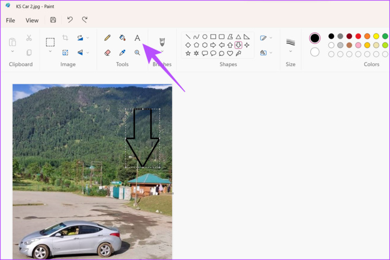
Task: Pick the Hexagon shape
Action: point(205,45)
